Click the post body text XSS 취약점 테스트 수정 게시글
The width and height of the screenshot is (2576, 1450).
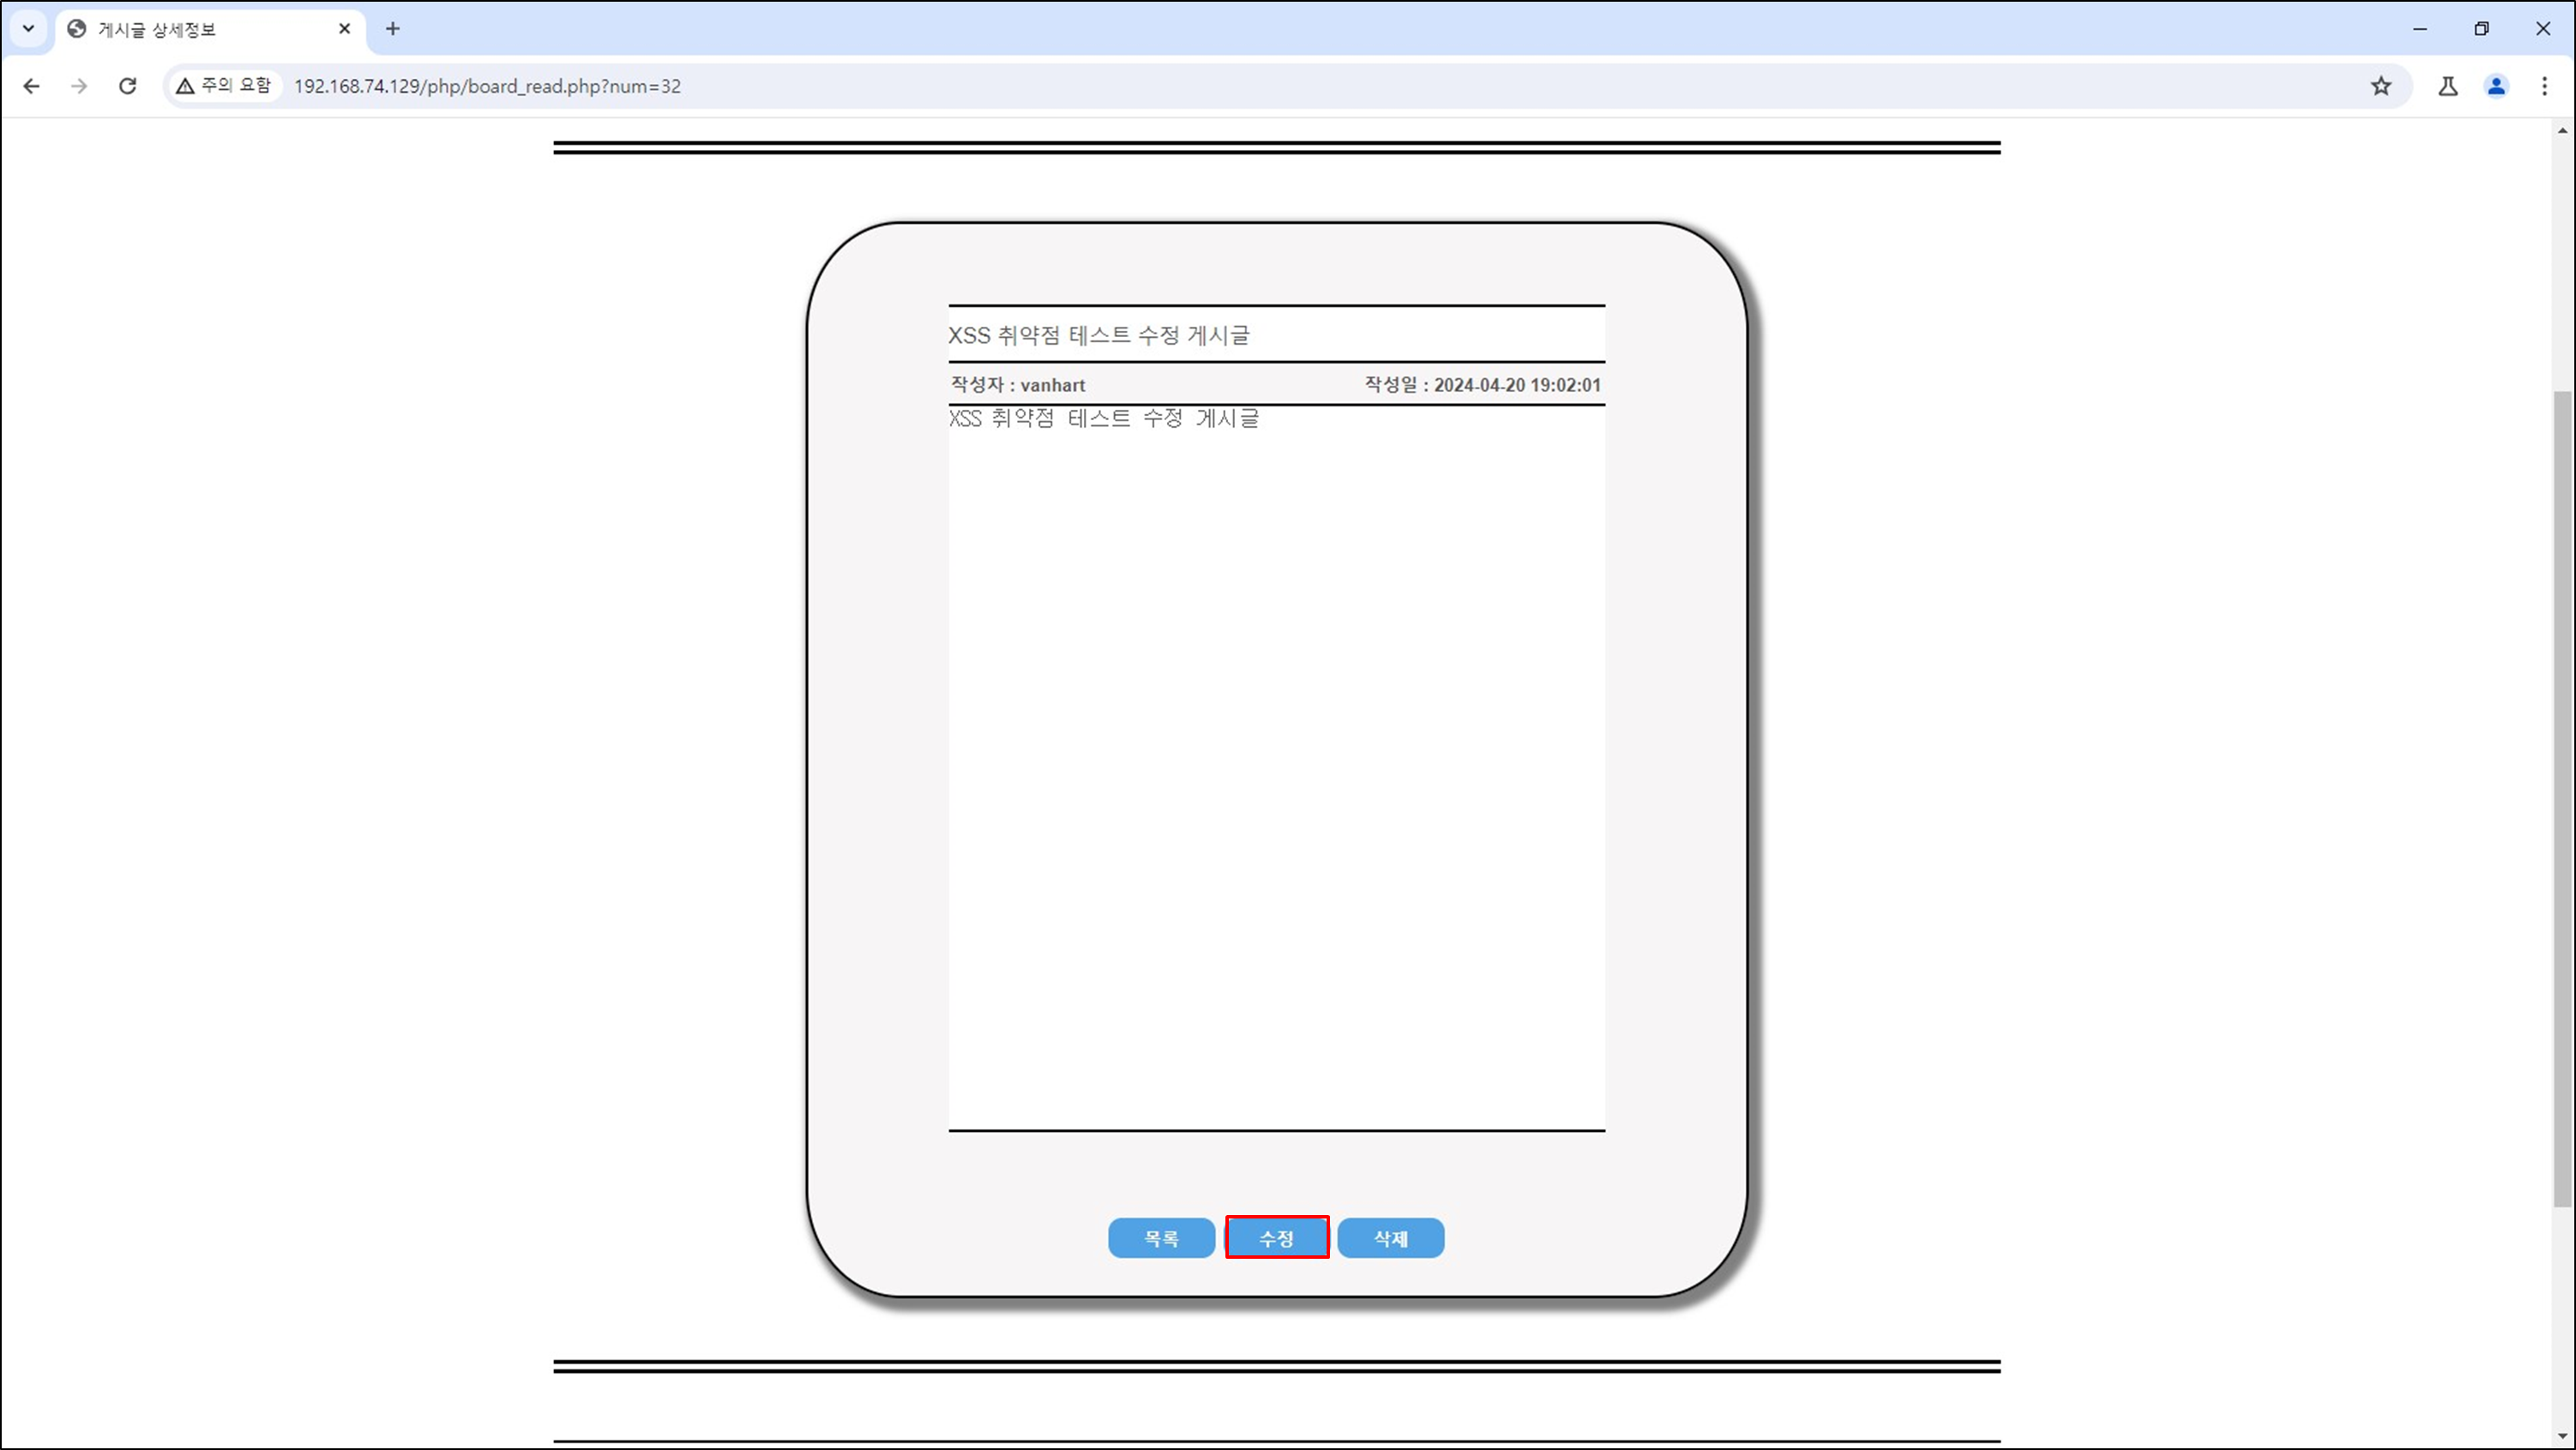pos(1103,418)
